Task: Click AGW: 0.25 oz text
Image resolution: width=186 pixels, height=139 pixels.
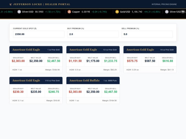Action: pyautogui.click(x=132, y=70)
